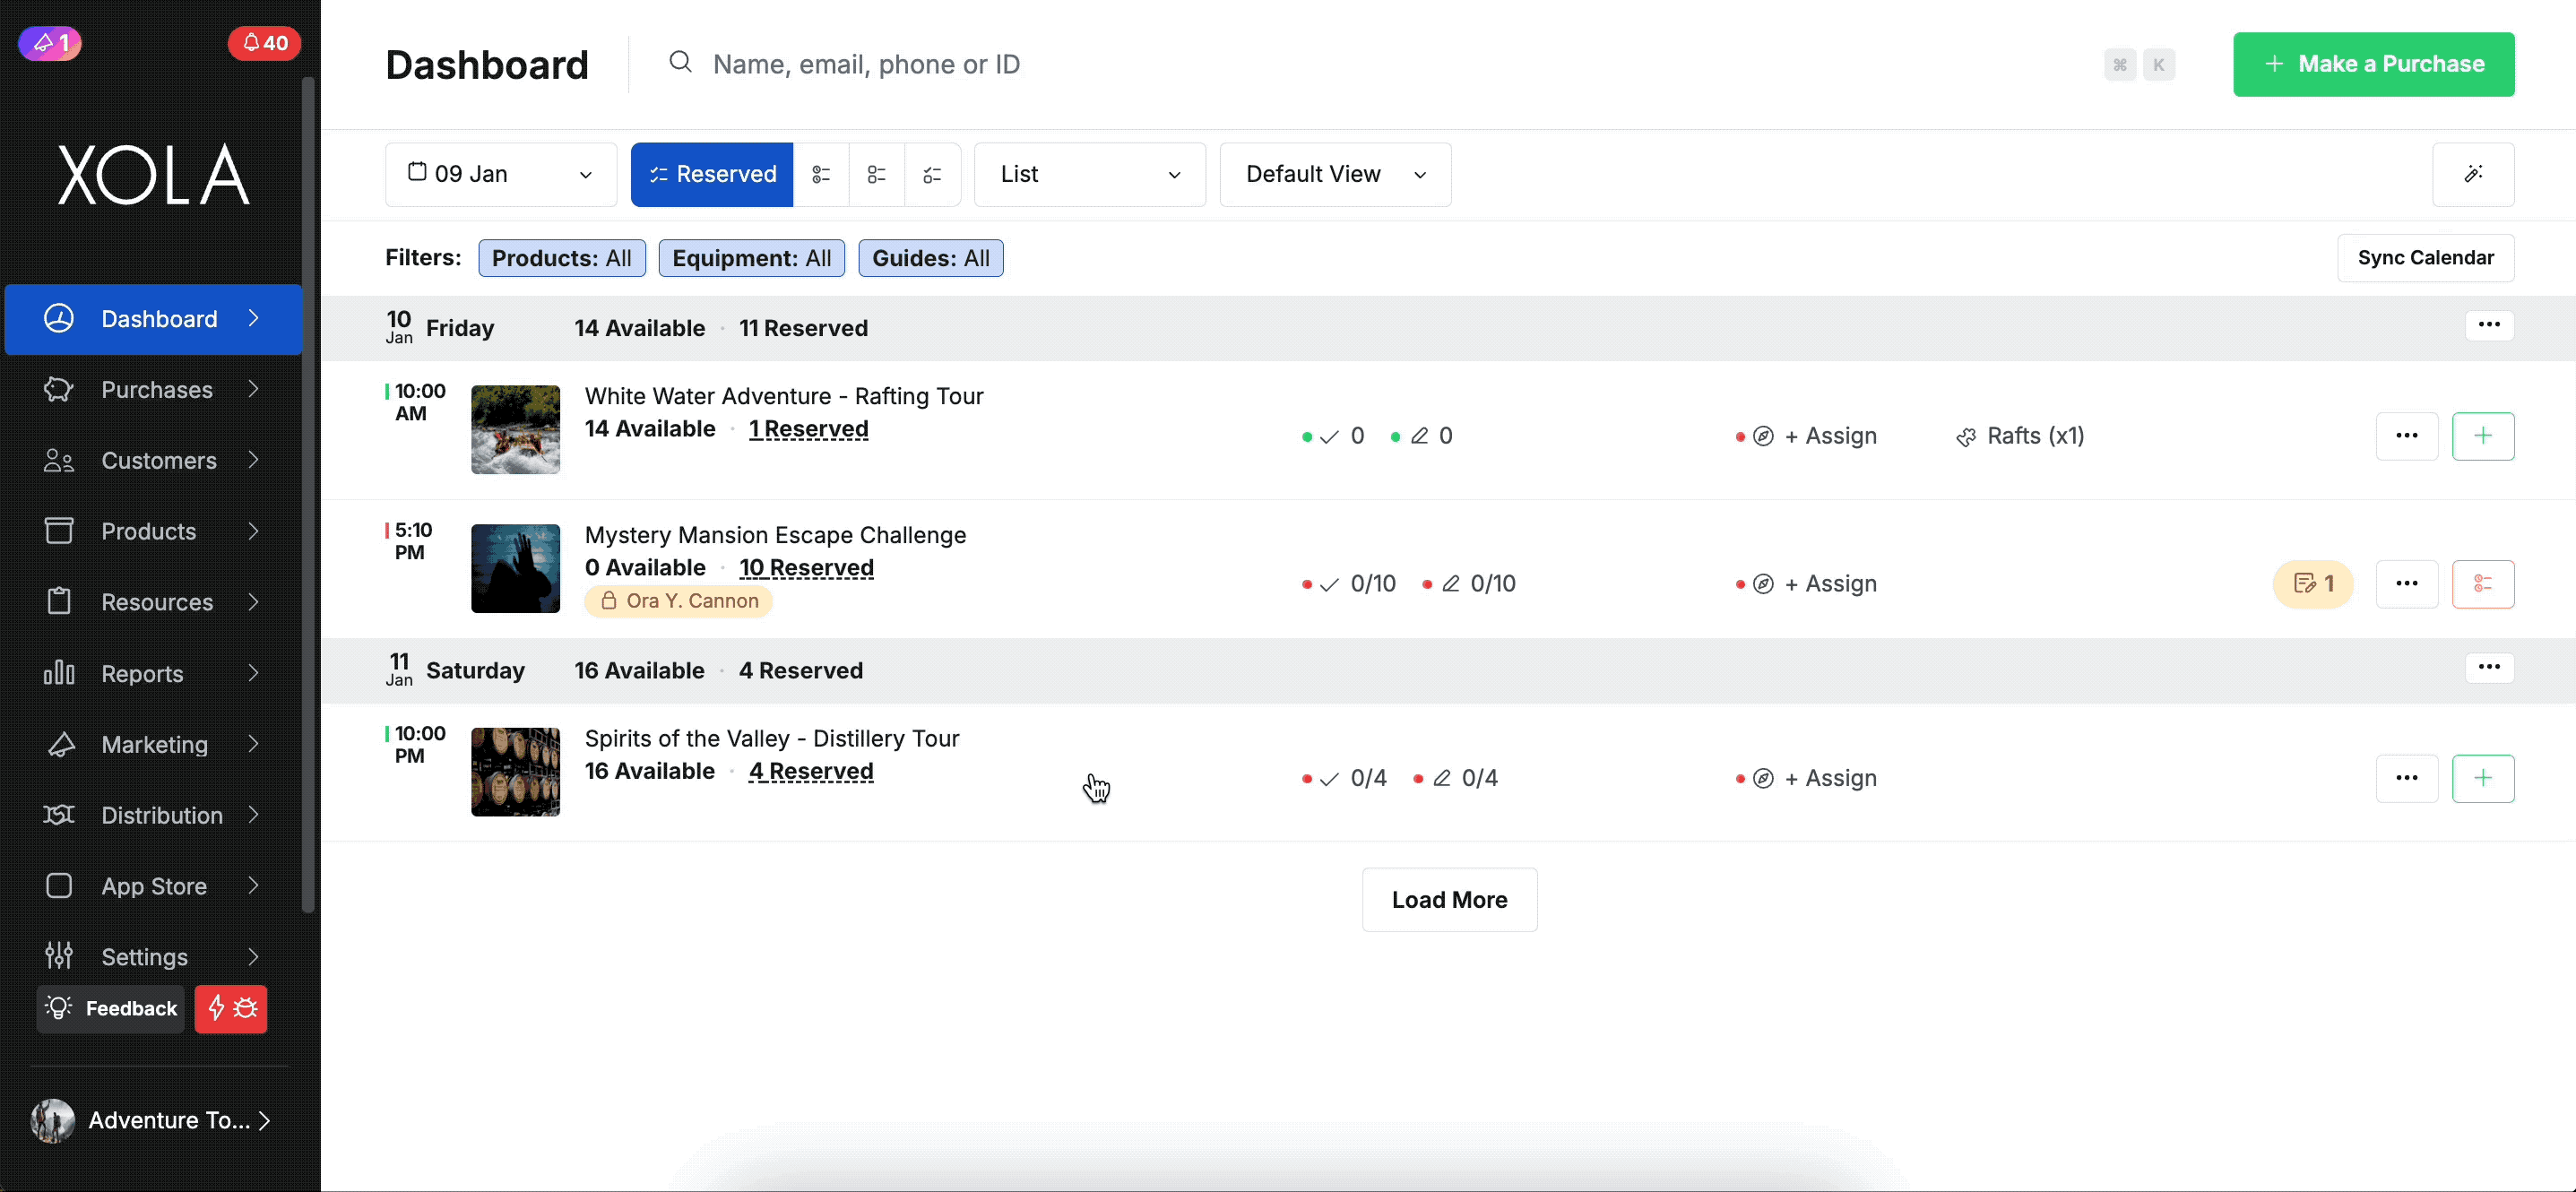Click the waiver pencil count 0 for Rafting Tour
The image size is (2576, 1192).
click(1422, 436)
